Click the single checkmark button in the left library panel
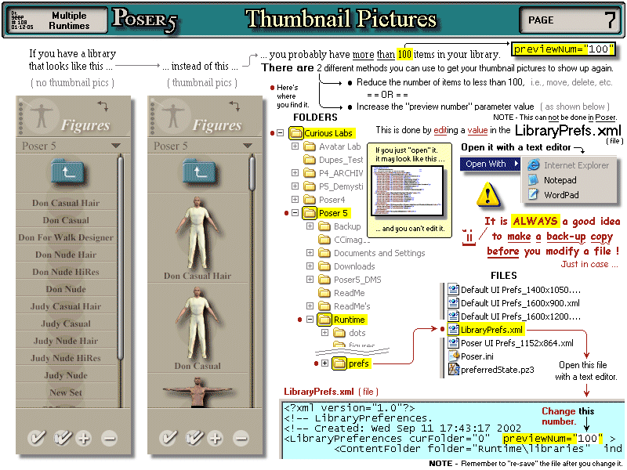627x470 pixels. (36, 438)
